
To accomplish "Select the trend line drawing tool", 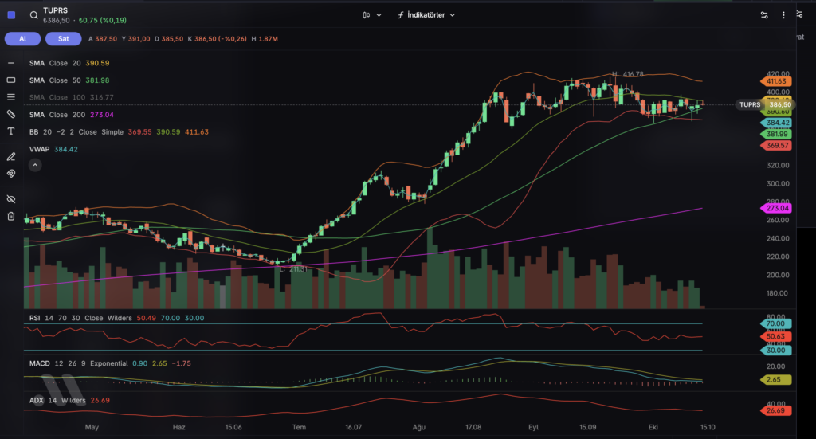I will point(11,63).
